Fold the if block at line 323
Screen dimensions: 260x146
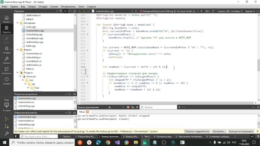88,76
